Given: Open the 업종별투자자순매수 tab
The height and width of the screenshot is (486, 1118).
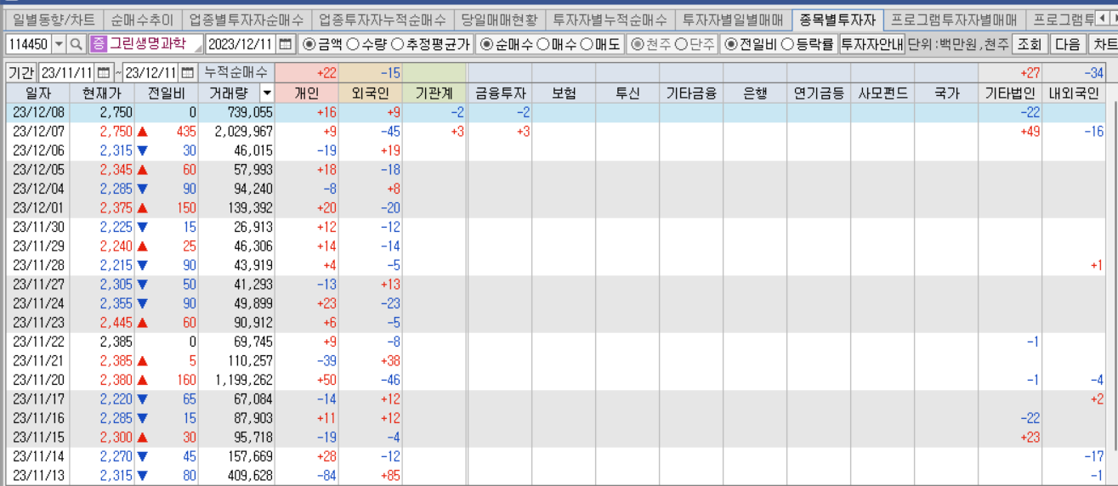Looking at the screenshot, I should pyautogui.click(x=247, y=19).
